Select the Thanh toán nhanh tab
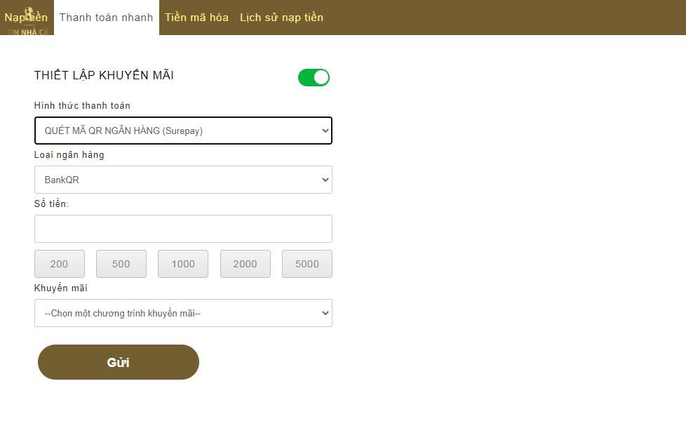686x433 pixels. coord(106,18)
